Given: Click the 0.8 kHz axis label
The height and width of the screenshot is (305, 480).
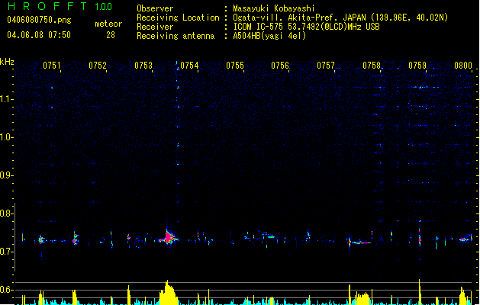Looking at the screenshot, I should [7, 213].
